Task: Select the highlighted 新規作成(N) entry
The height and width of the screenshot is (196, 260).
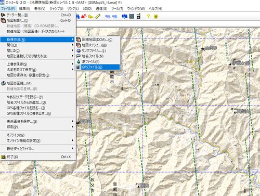Action: click(37, 40)
